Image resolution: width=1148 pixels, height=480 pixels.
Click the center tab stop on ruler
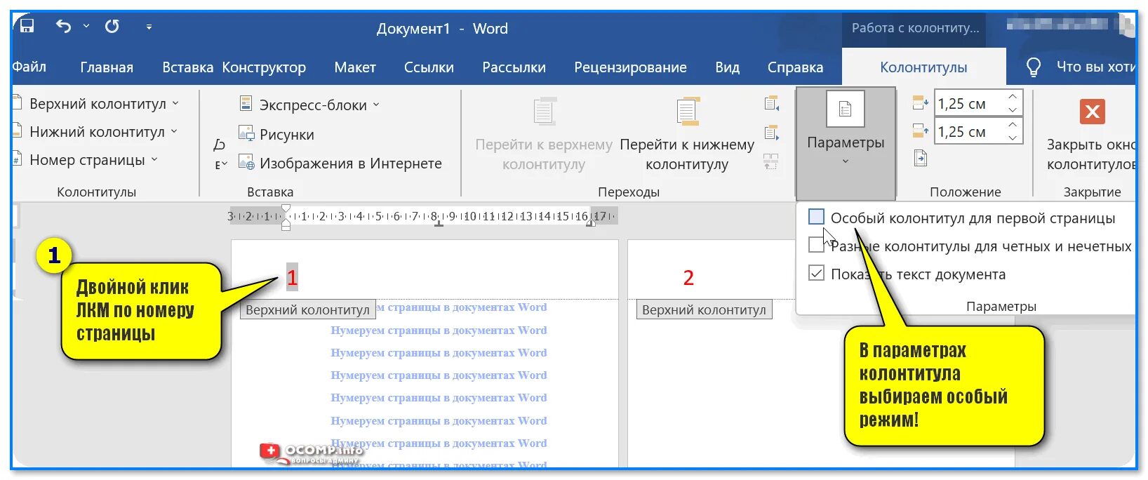439,224
